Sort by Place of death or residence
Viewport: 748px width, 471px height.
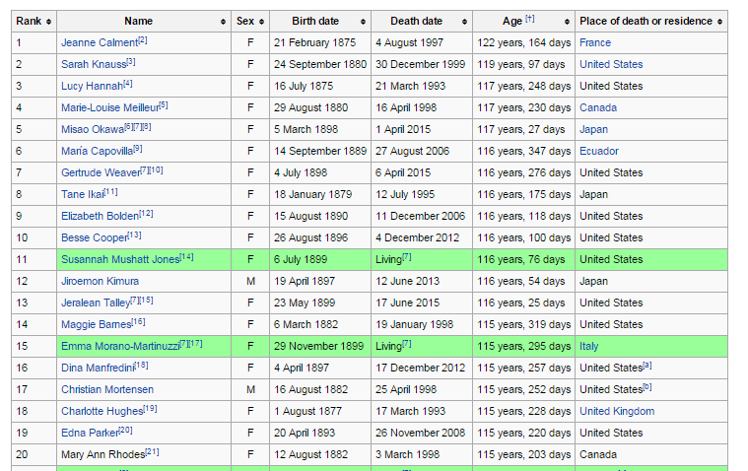[720, 21]
